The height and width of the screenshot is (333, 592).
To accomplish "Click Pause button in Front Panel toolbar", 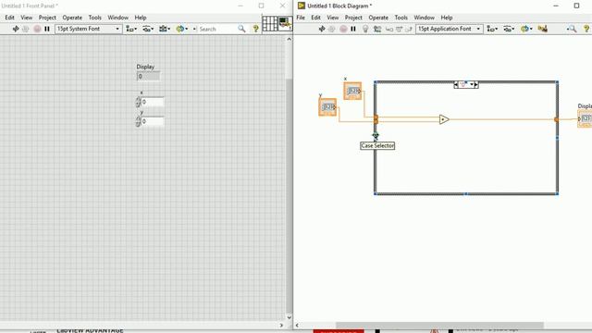I will coord(47,29).
